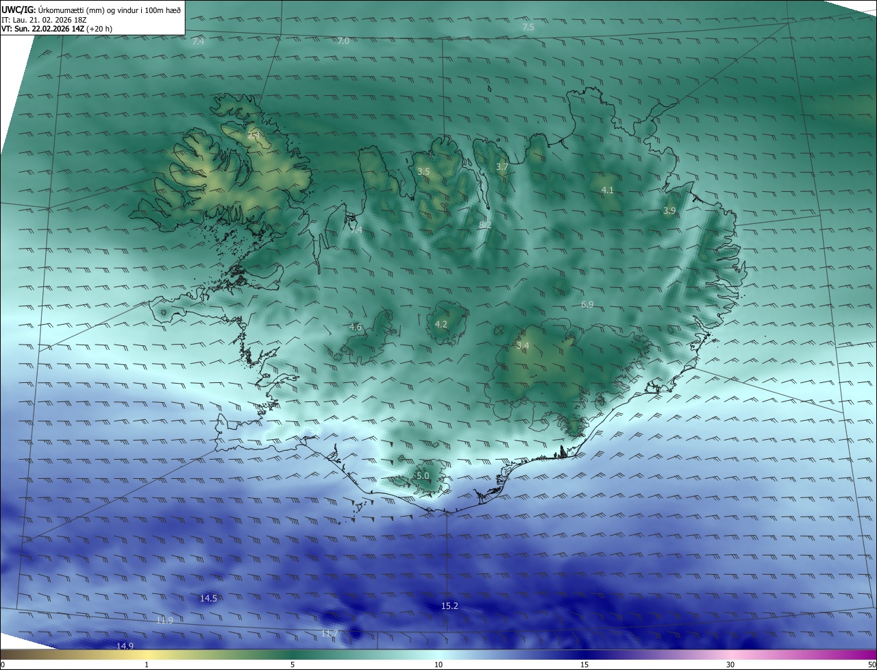Click the "IT: Lau. 21. 02. 2026 18Z" line
The height and width of the screenshot is (670, 877).
44,20
